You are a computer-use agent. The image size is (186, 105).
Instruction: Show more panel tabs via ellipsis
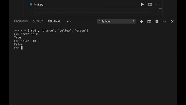click(x=69, y=21)
